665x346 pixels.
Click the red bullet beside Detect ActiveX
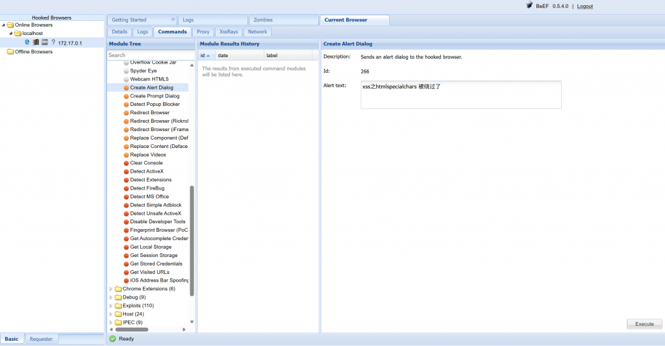click(x=126, y=171)
